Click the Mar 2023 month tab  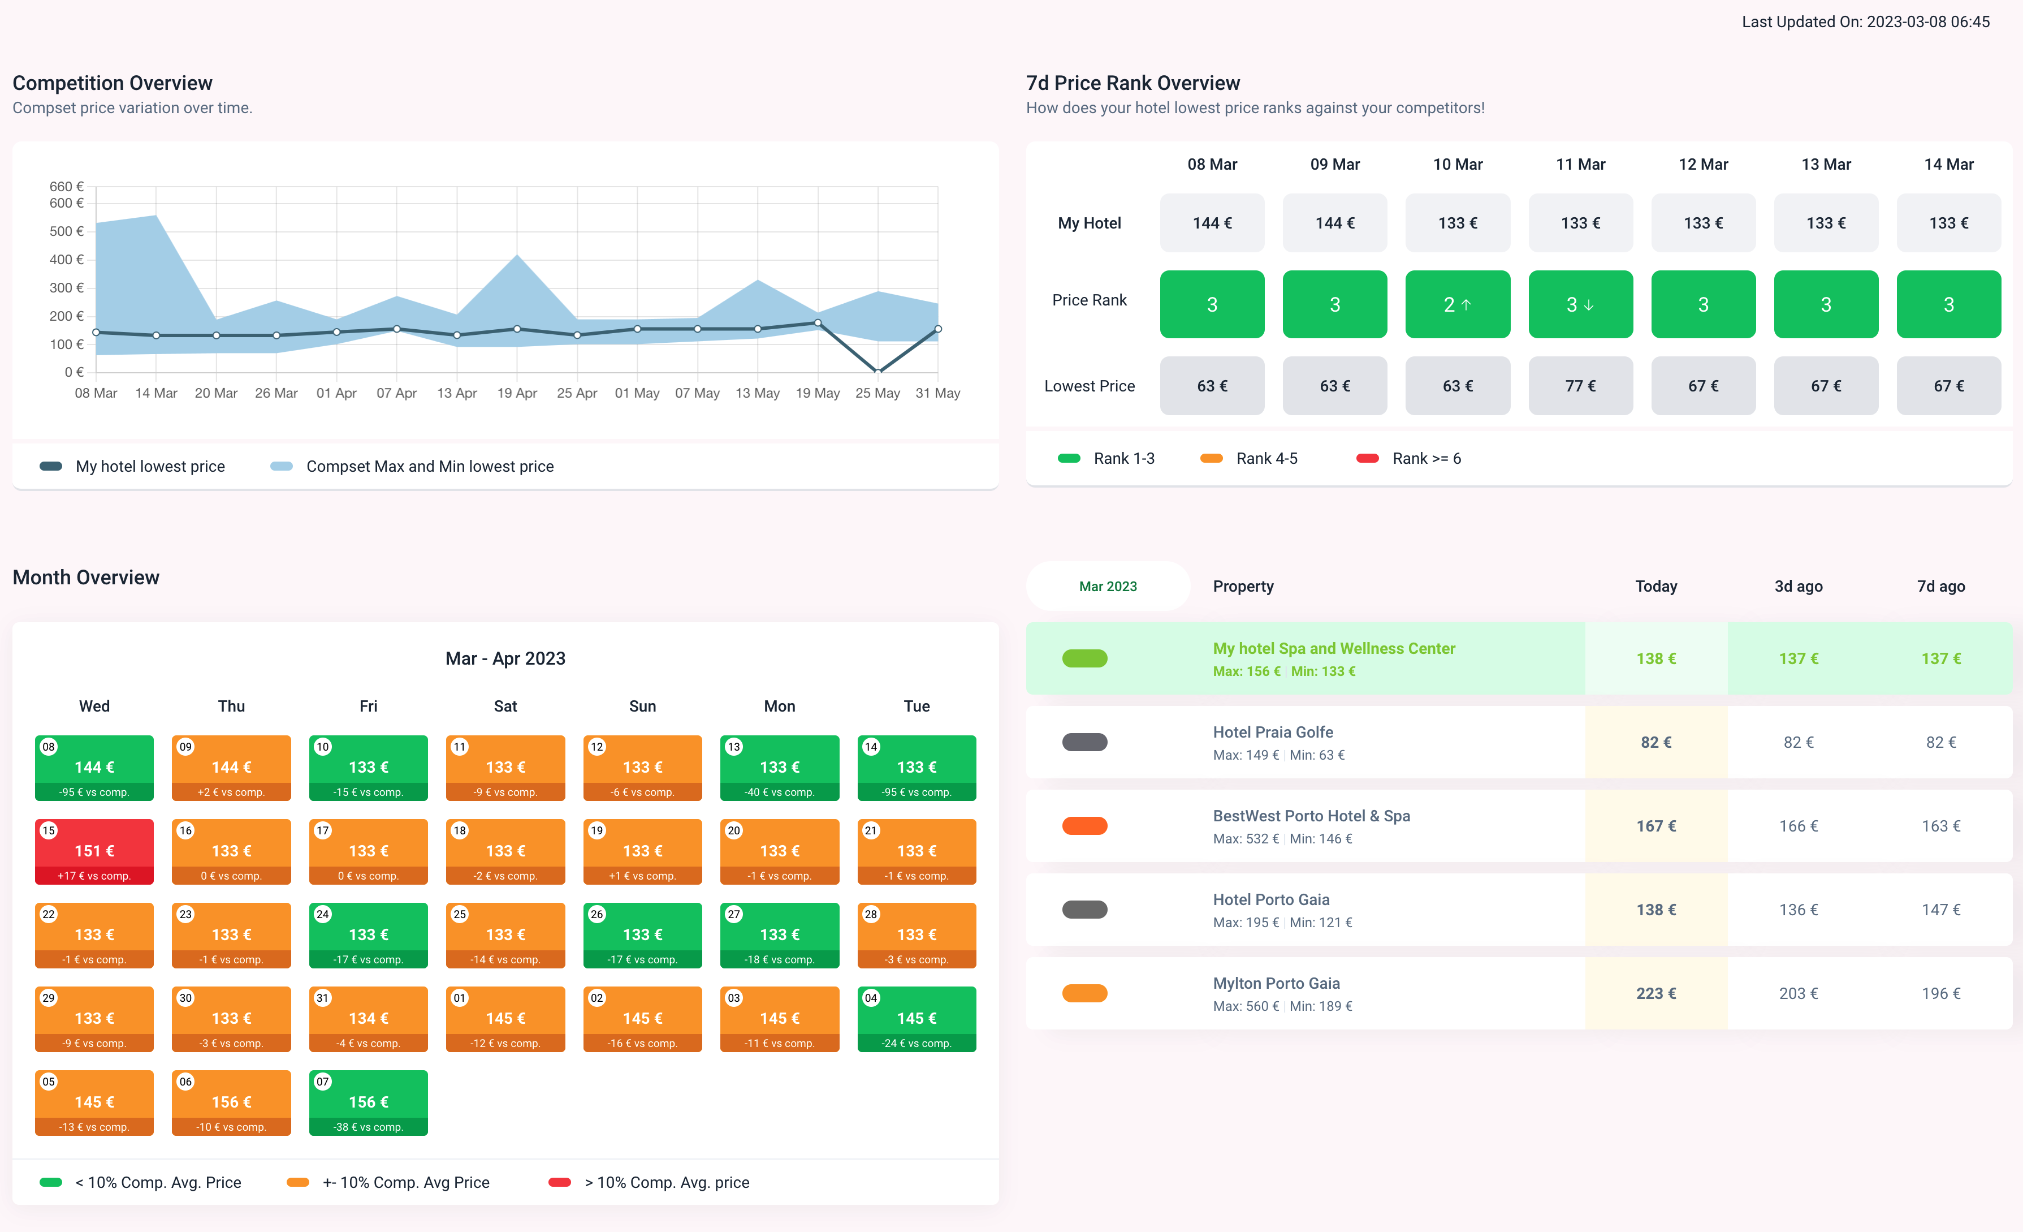tap(1108, 585)
